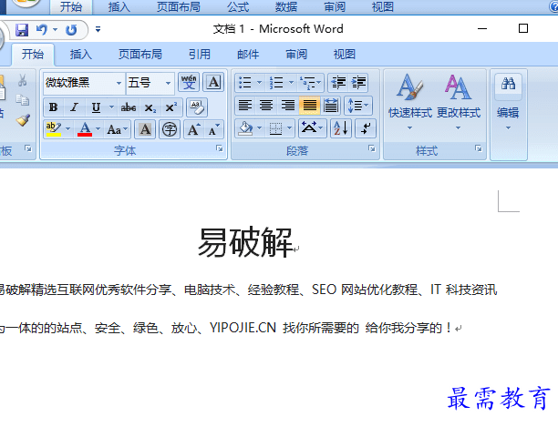
Task: Toggle subscript formatting
Action: pos(150,107)
